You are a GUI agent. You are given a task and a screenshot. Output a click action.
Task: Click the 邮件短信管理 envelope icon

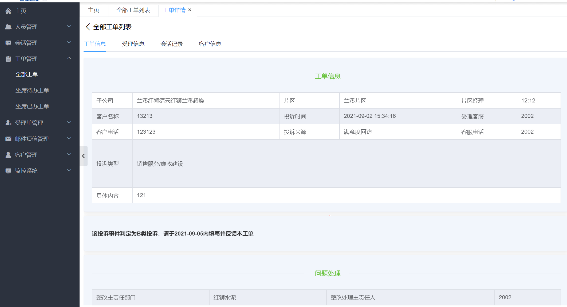[x=8, y=139]
